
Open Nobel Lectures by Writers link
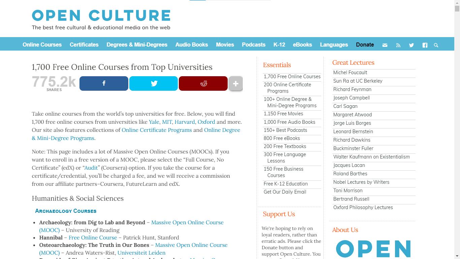tap(361, 182)
